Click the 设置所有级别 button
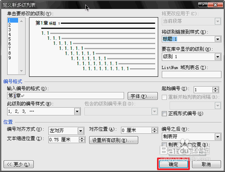Viewport: 225px width, 172px height. point(113,140)
